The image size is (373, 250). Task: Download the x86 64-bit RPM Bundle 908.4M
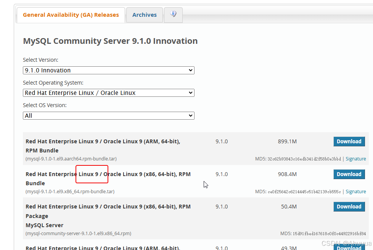pos(349,174)
